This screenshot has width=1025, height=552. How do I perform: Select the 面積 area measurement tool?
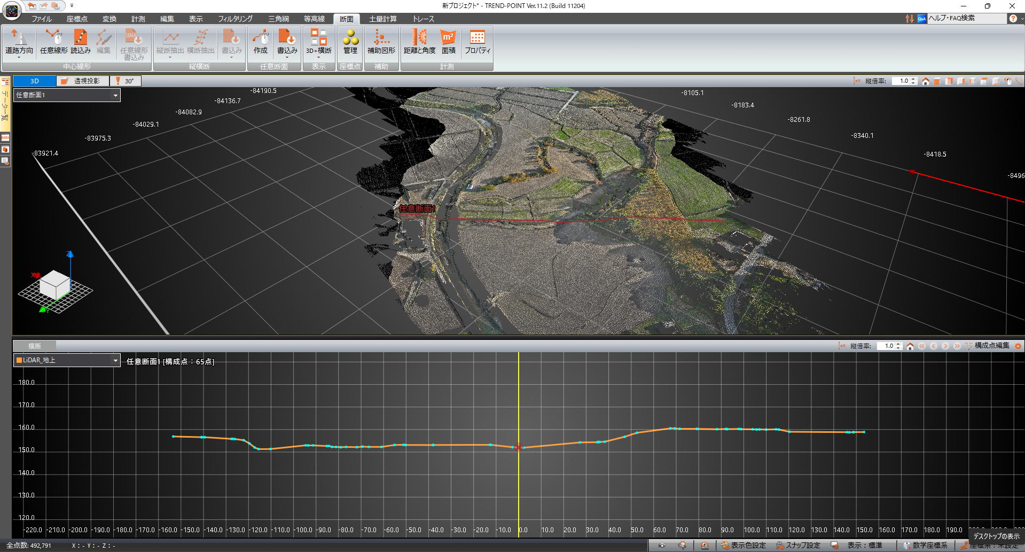point(449,42)
